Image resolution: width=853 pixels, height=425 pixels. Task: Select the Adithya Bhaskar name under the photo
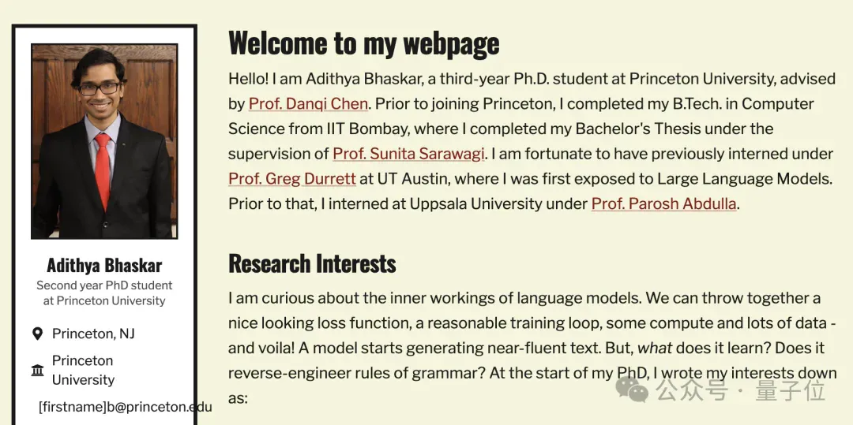pos(104,265)
